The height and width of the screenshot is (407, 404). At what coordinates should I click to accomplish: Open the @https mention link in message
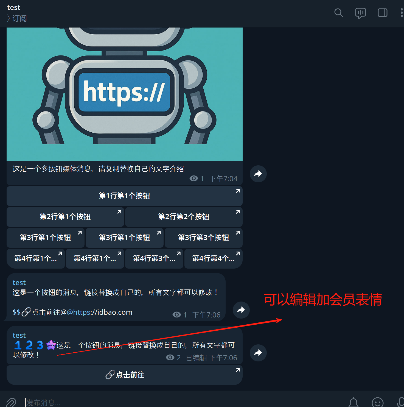pyautogui.click(x=78, y=312)
